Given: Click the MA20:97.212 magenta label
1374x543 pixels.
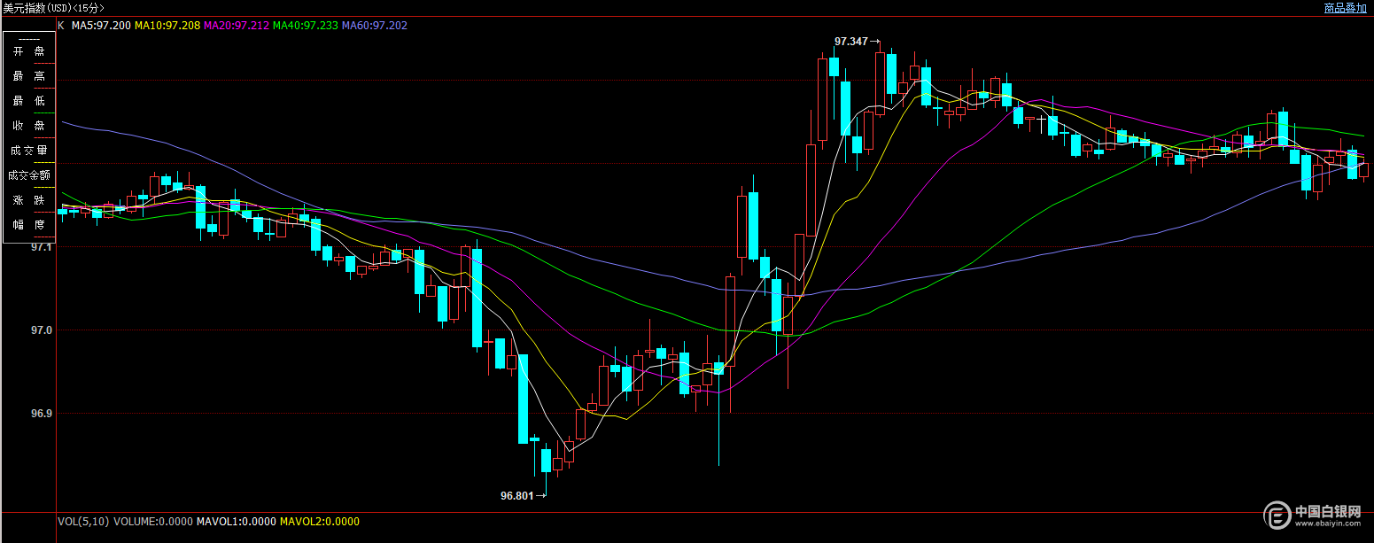Looking at the screenshot, I should click(x=237, y=26).
